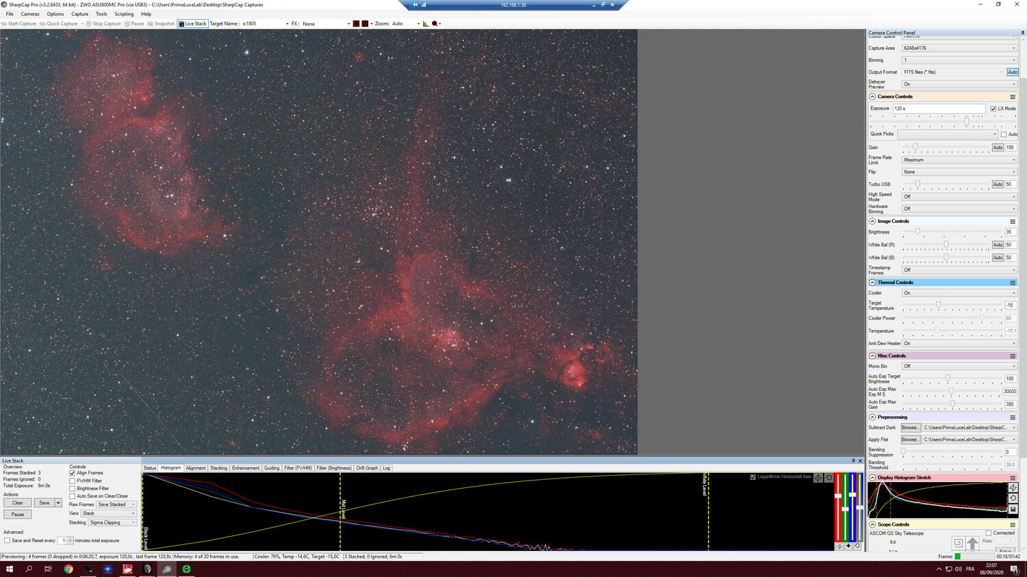This screenshot has height=577, width=1027.
Task: Click the star color balance icon below RGB sliders
Action: 848,546
